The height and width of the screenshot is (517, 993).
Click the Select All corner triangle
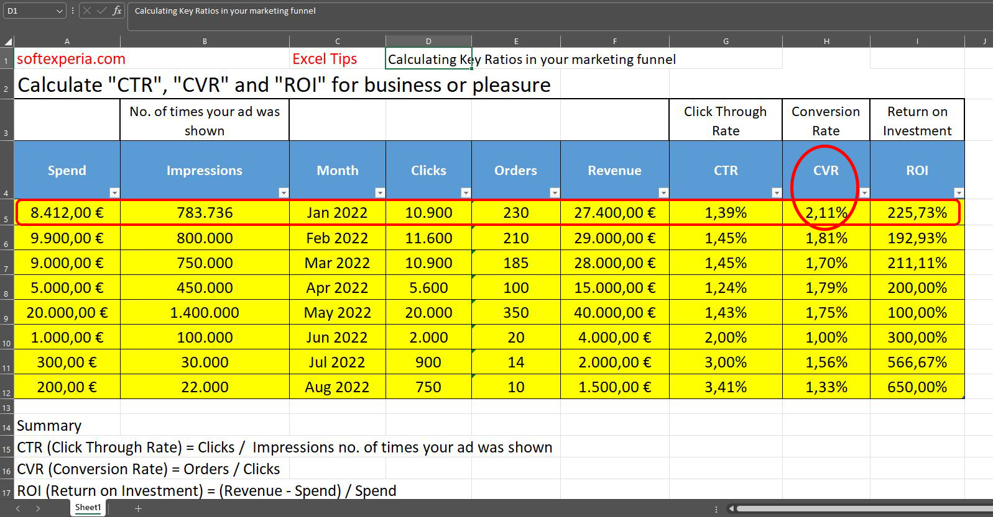[x=8, y=42]
